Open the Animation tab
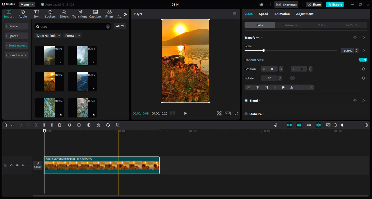The width and height of the screenshot is (372, 199). click(282, 14)
